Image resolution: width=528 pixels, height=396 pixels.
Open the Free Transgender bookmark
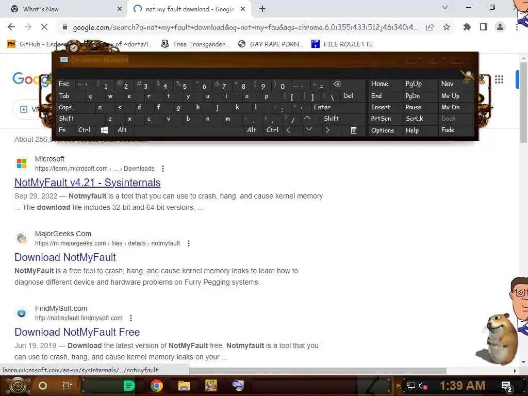point(195,44)
